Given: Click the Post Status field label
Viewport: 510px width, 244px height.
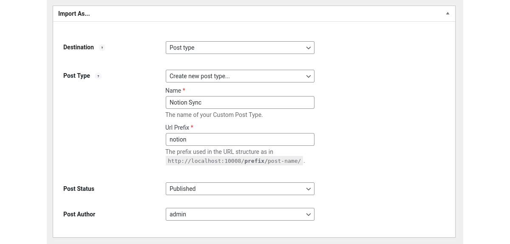Looking at the screenshot, I should pyautogui.click(x=79, y=189).
